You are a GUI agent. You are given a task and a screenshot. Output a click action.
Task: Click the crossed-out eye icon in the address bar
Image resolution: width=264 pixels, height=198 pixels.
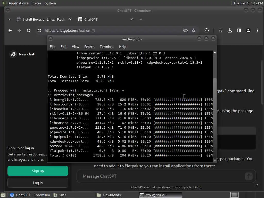pyautogui.click(x=185, y=30)
